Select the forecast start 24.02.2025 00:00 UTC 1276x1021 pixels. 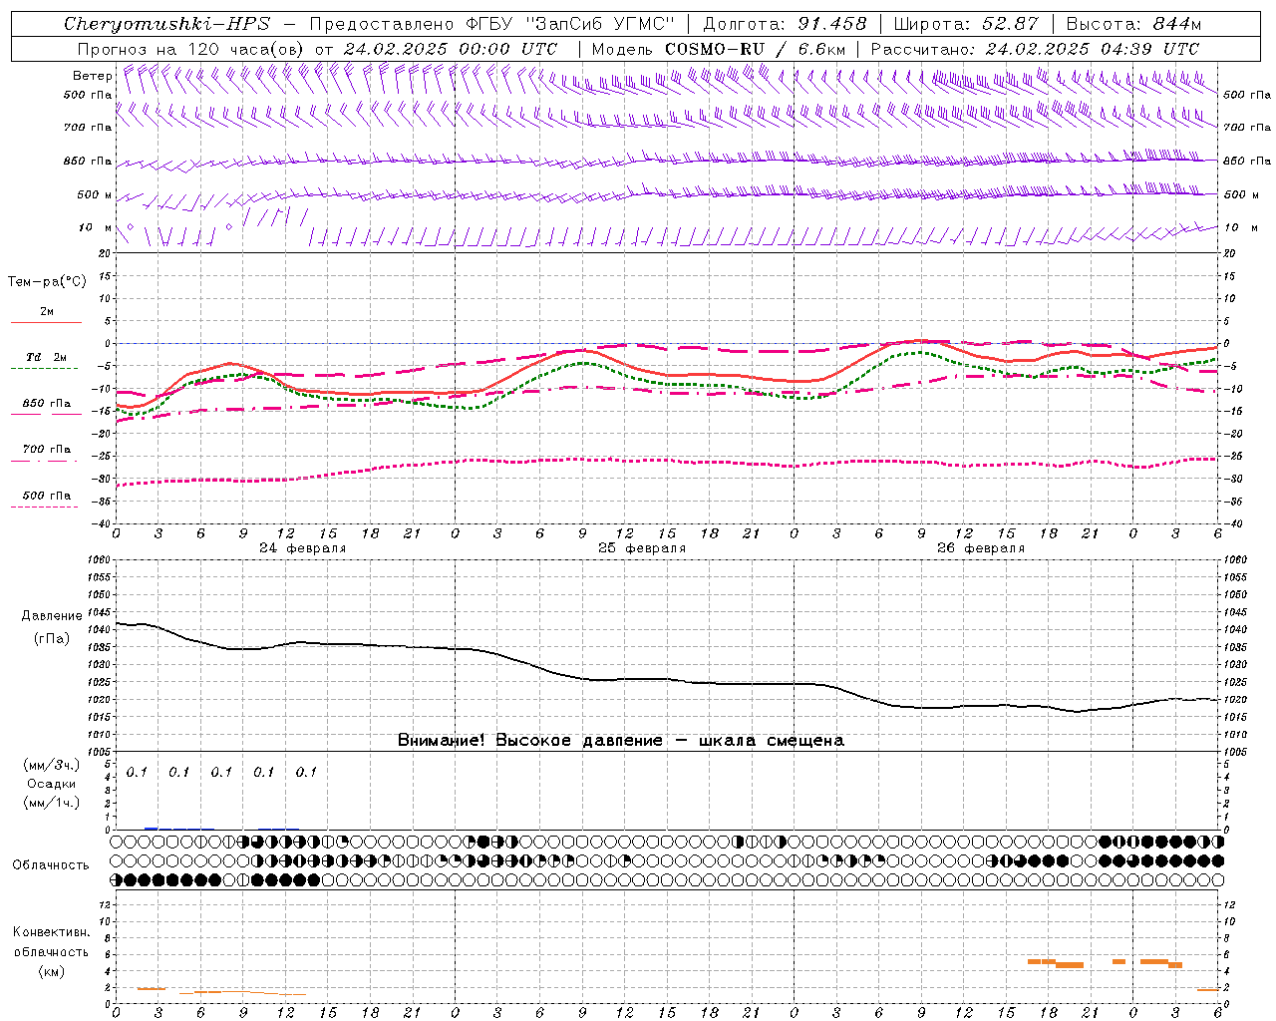(451, 49)
